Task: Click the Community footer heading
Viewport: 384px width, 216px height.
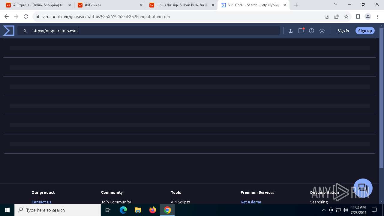Action: [x=112, y=192]
